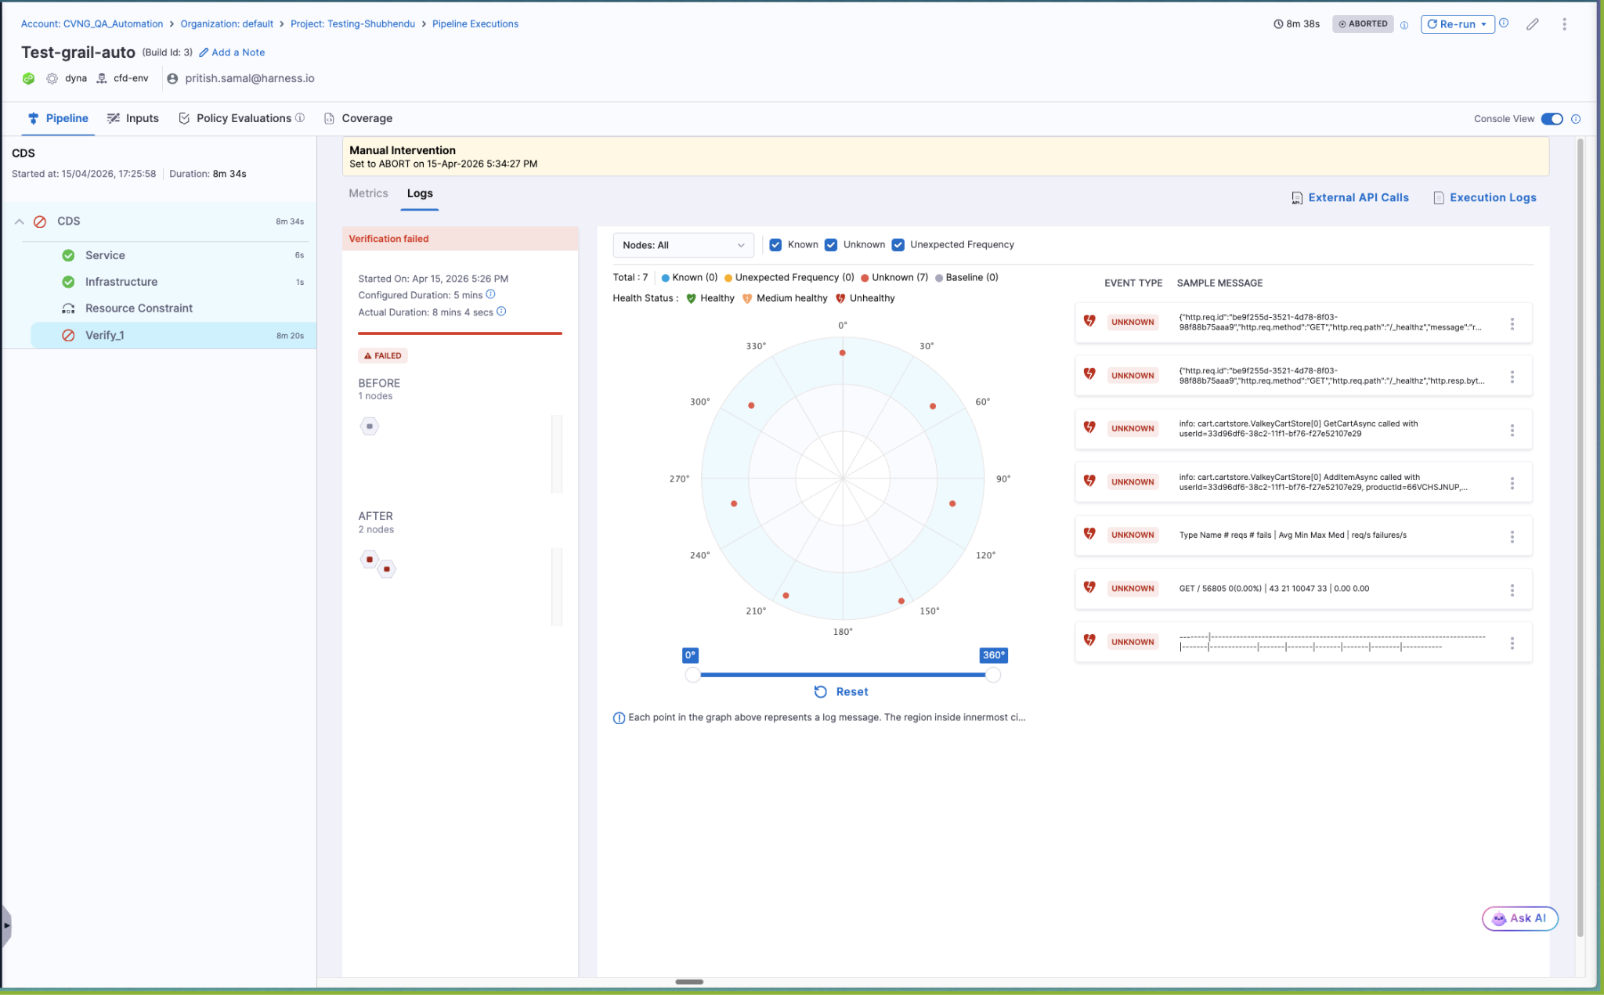Open three-dot menu for GET / 56805 row
Image resolution: width=1604 pixels, height=995 pixels.
(x=1512, y=589)
